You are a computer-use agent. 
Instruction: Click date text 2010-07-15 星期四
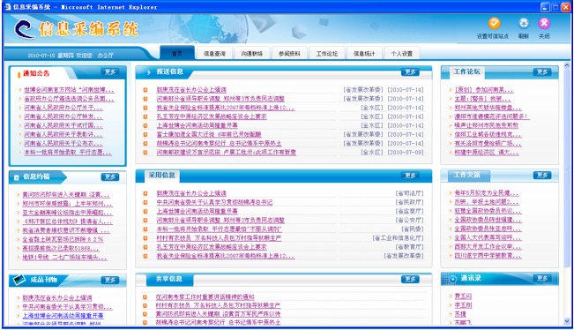coord(51,56)
